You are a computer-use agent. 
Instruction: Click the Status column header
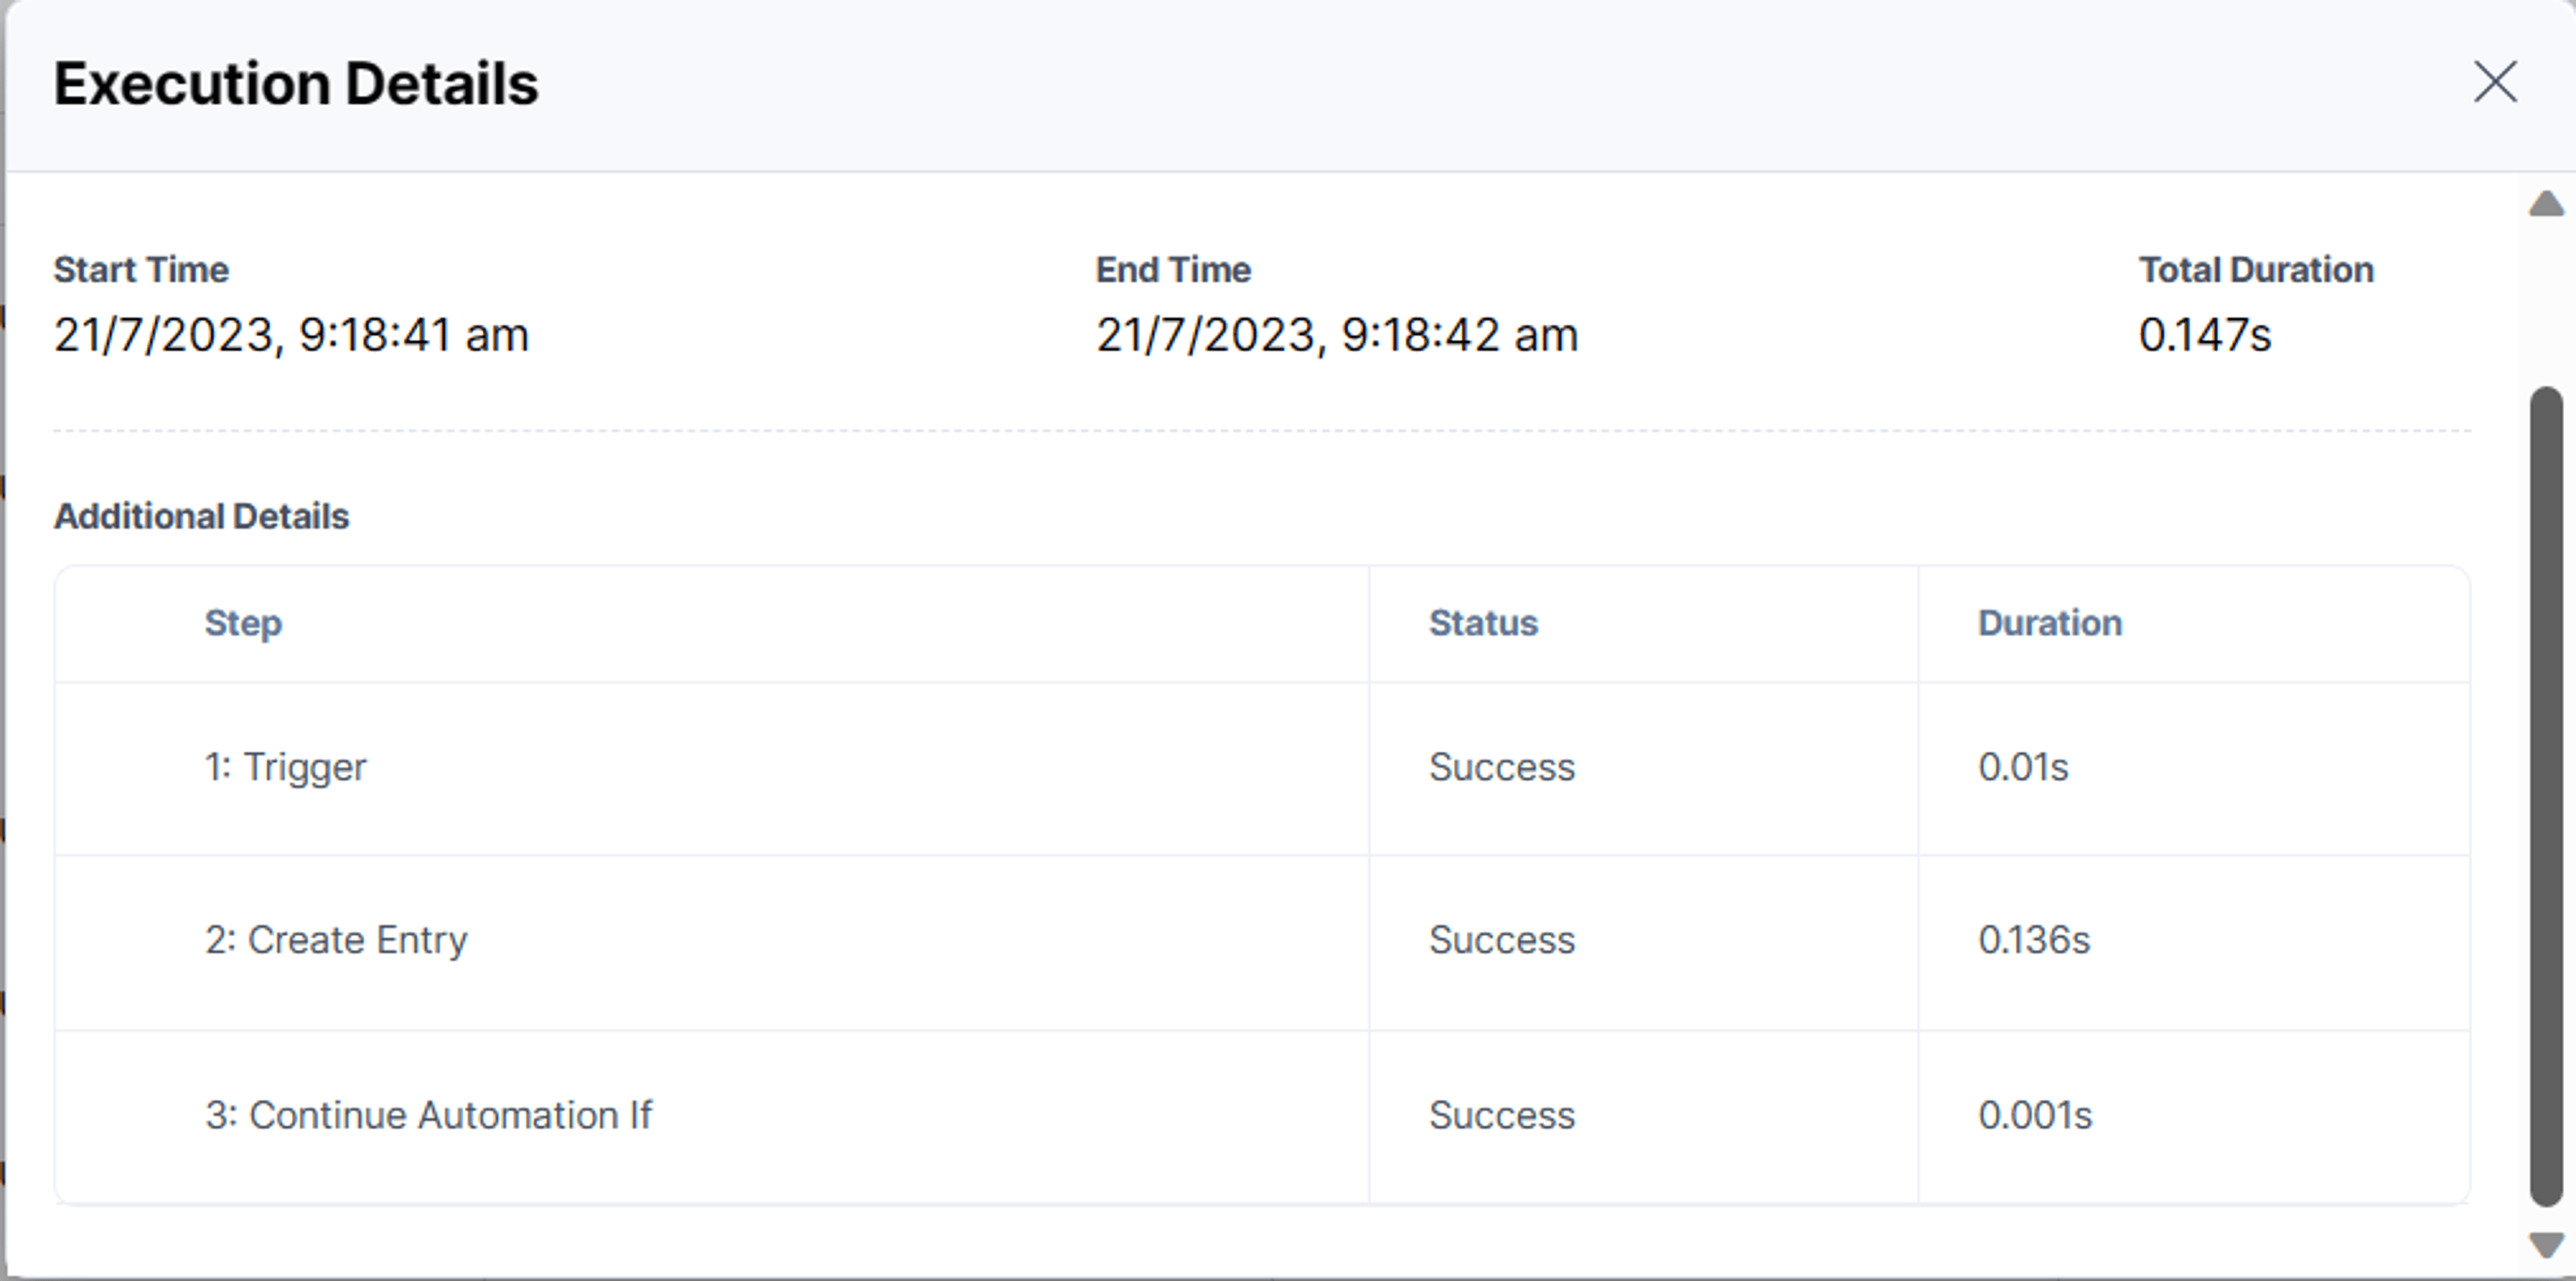click(1483, 623)
